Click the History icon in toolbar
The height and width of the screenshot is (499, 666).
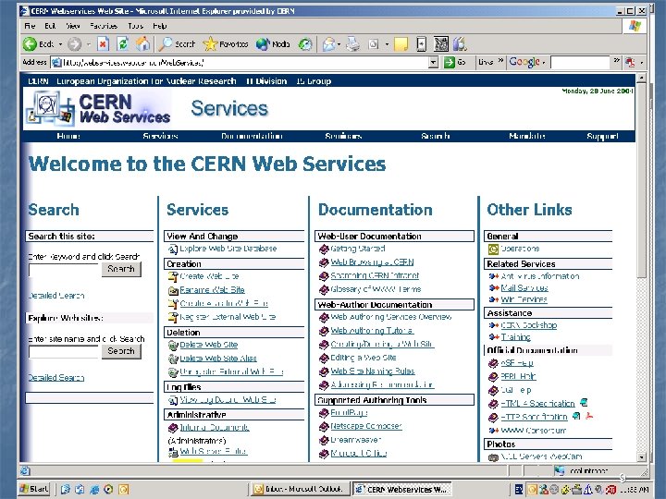point(305,43)
